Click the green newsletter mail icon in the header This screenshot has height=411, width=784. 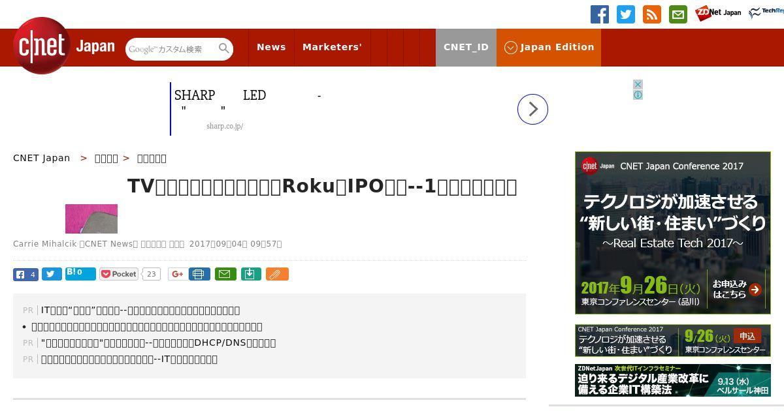[678, 14]
